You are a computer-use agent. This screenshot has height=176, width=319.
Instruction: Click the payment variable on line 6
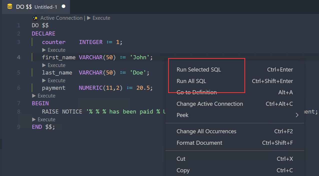pos(54,88)
